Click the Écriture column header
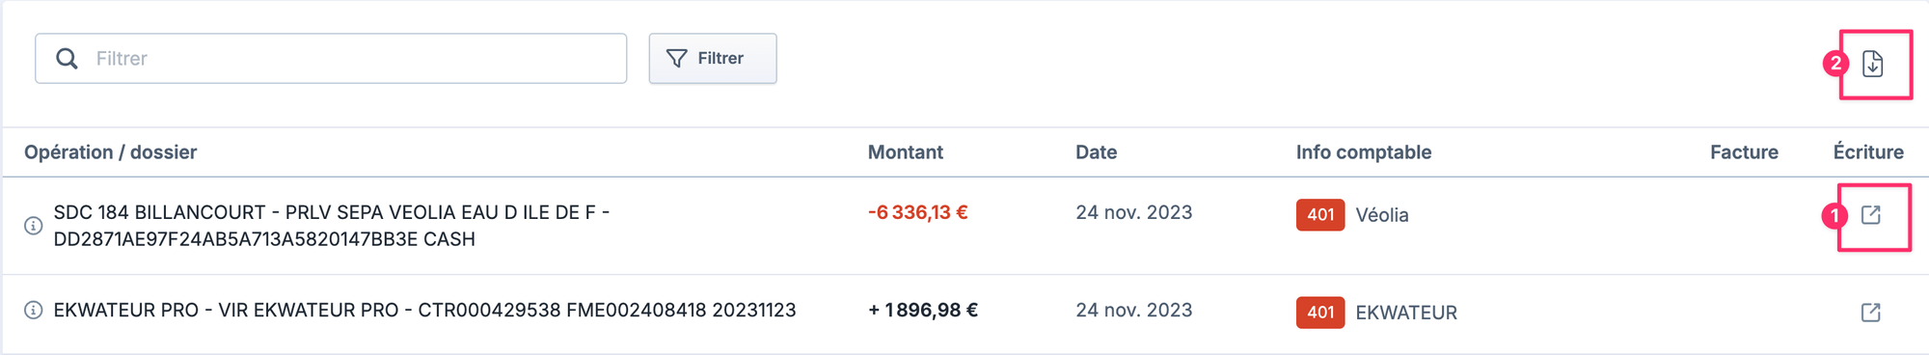1929x355 pixels. click(1868, 152)
